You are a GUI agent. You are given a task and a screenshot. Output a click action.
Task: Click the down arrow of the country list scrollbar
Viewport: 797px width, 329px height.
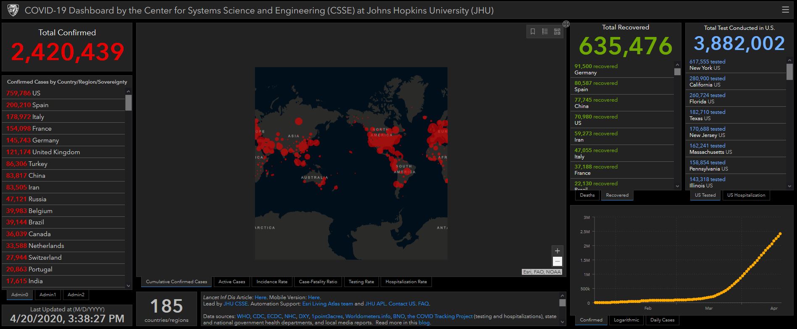click(129, 286)
